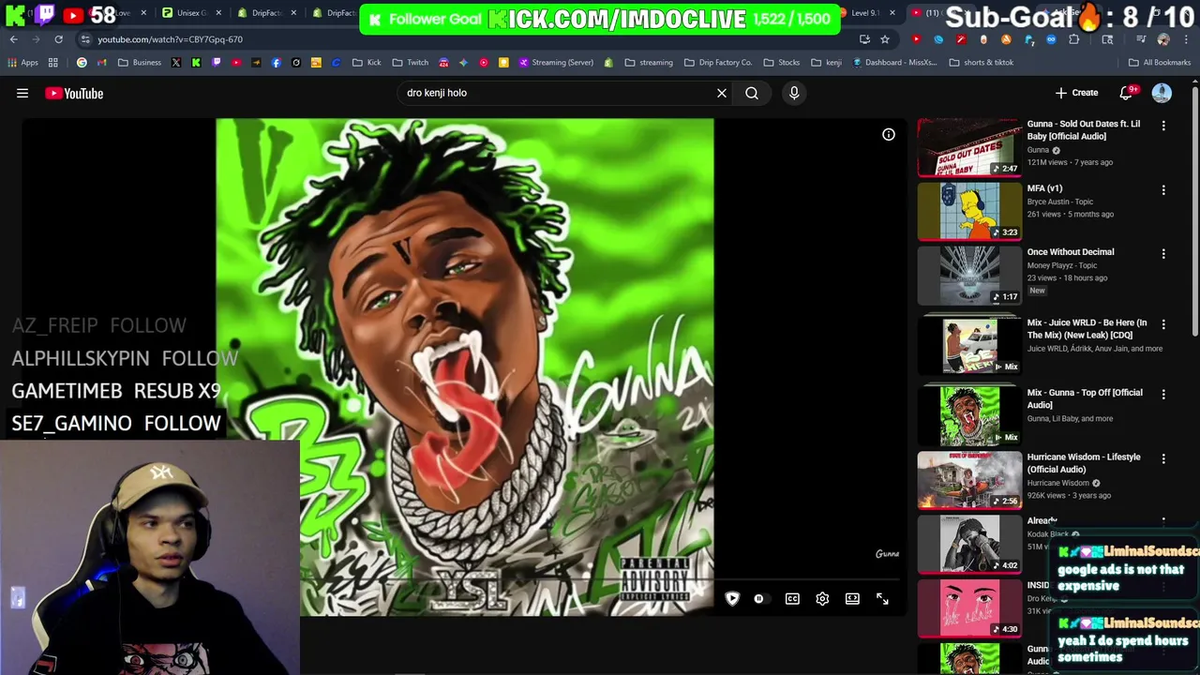Reload the page with refresh icon
This screenshot has height=675, width=1200.
pyautogui.click(x=58, y=39)
